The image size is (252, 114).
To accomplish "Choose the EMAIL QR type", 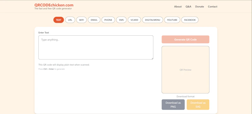I will (x=94, y=20).
